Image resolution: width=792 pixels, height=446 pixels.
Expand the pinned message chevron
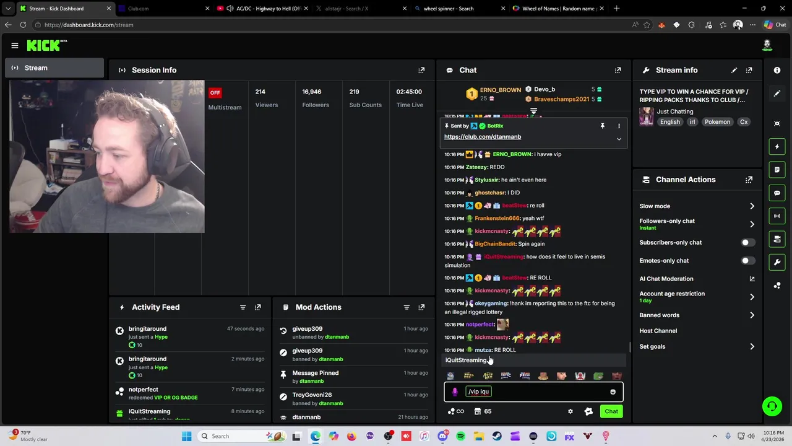619,139
